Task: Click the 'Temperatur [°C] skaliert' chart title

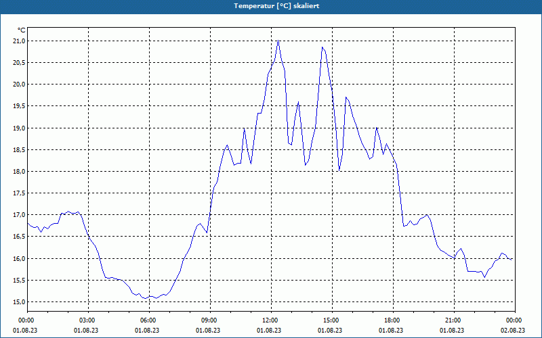Action: [276, 6]
